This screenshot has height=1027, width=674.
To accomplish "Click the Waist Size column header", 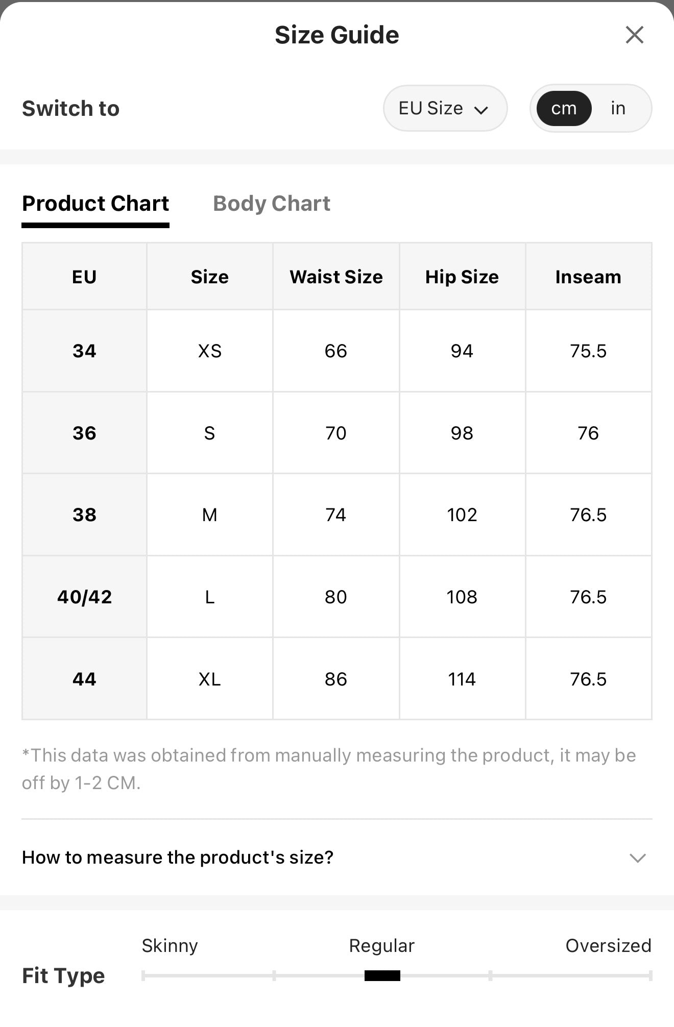I will (336, 277).
